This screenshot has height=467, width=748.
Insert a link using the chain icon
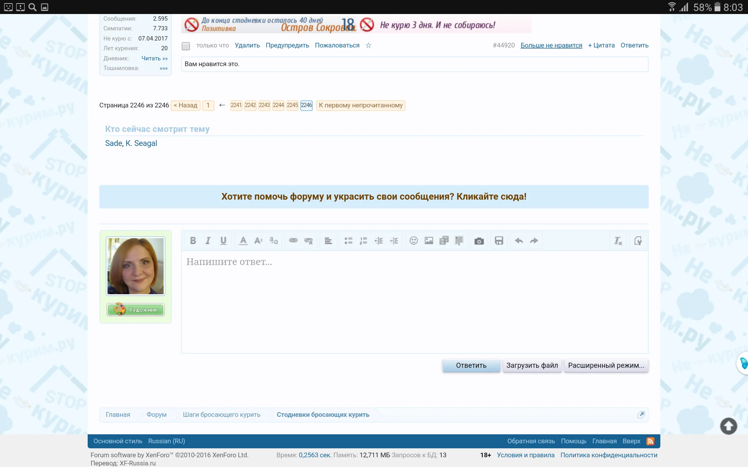coord(293,241)
